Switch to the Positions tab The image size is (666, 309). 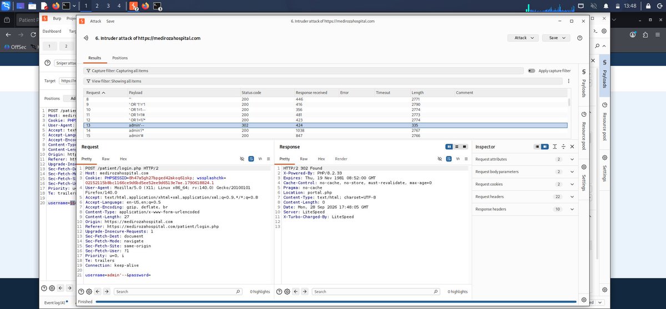tap(120, 58)
